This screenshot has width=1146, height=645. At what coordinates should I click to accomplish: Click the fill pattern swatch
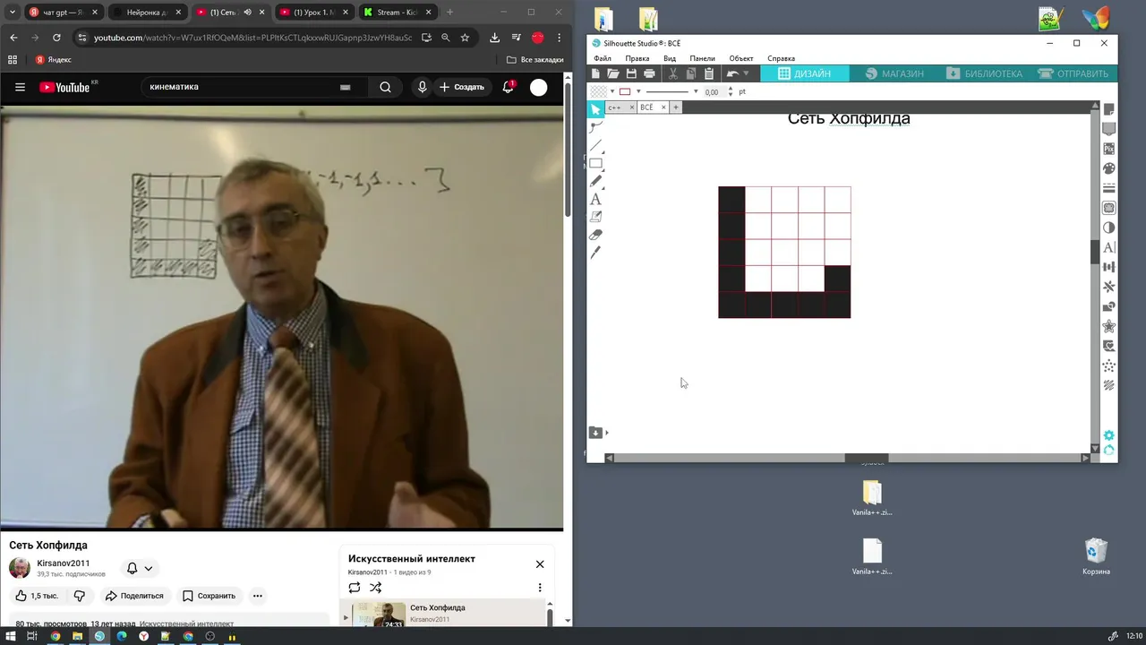(x=598, y=91)
